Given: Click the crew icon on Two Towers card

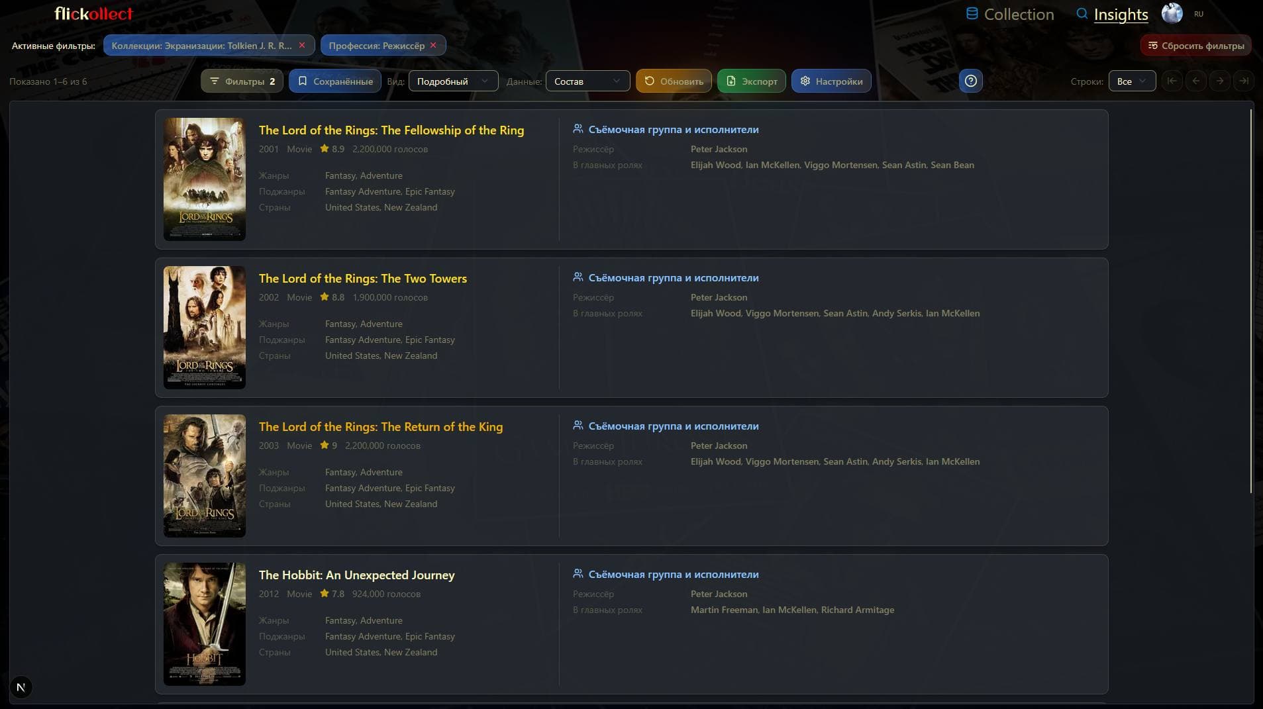Looking at the screenshot, I should [x=578, y=277].
